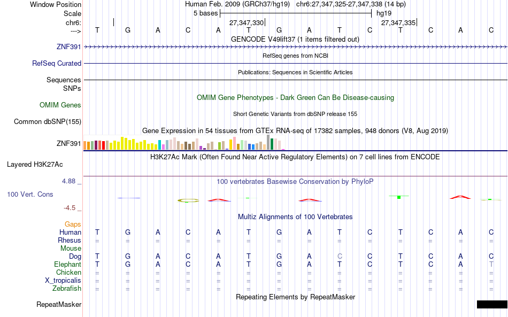Select the Sequences track label
Viewport: 508px width, 317px height.
coord(64,80)
